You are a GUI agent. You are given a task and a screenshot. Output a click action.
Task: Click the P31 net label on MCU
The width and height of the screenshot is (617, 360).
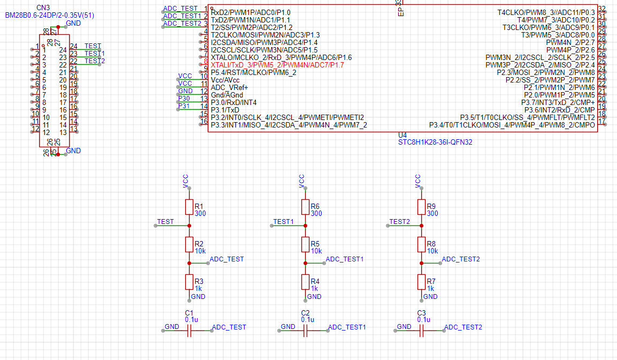pos(184,106)
